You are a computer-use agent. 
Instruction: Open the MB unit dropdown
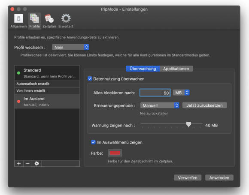[181, 93]
